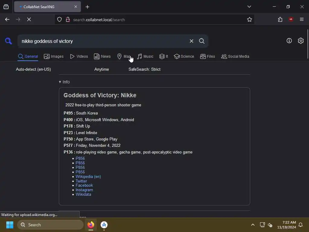This screenshot has width=309, height=232.
Task: Open the Firefox extensions puzzle icon
Action: coord(280,19)
